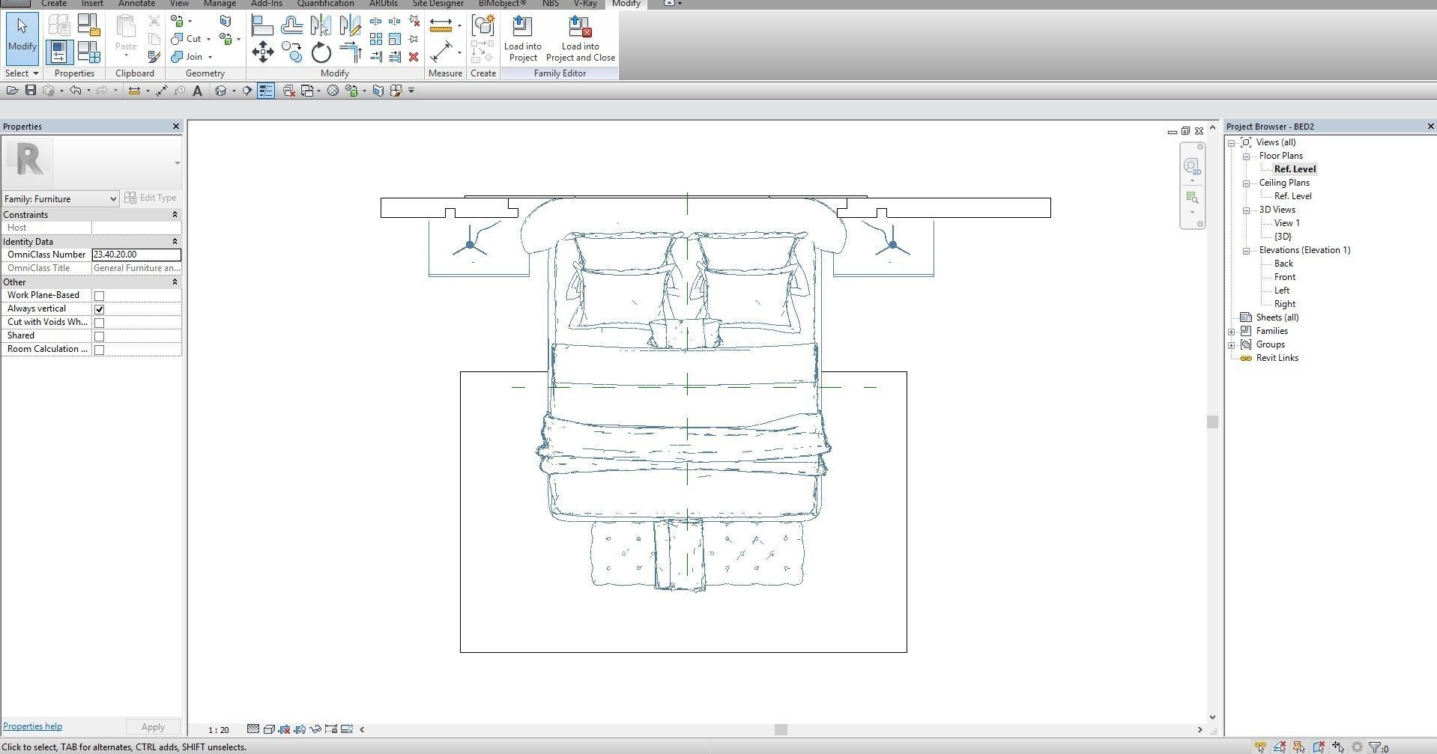The height and width of the screenshot is (754, 1437).
Task: Click the Trim/Extend to Corner tool
Action: 350,52
